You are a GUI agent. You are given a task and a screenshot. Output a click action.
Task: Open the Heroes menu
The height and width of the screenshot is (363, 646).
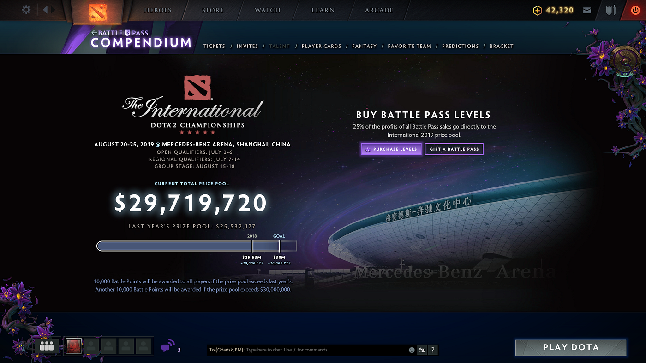158,10
